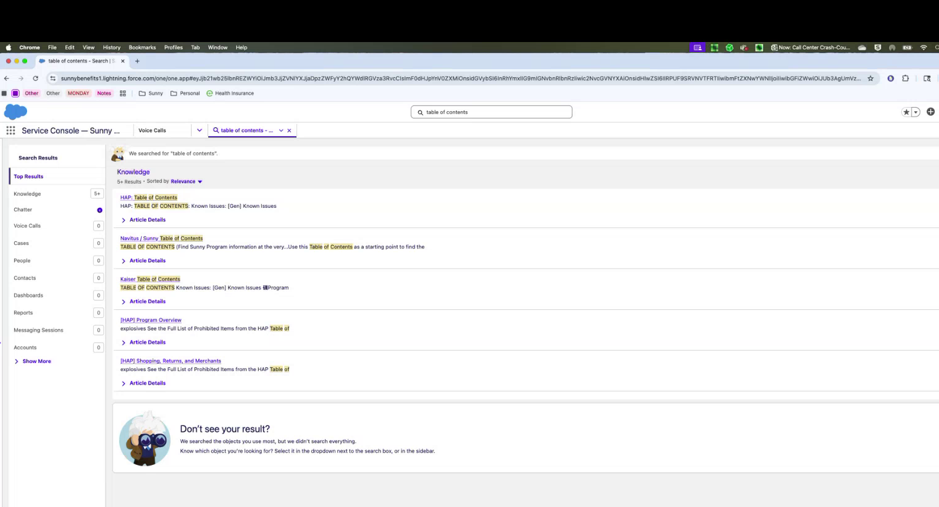Open the App Launcher grid icon

[11, 130]
